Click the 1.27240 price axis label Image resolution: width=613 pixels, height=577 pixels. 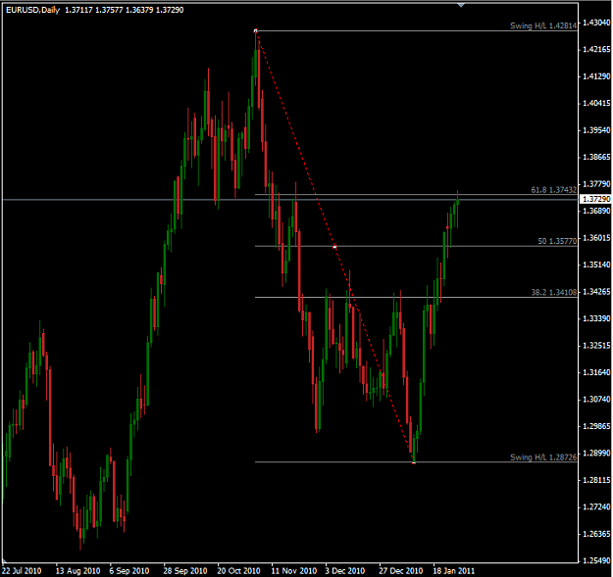[x=596, y=506]
